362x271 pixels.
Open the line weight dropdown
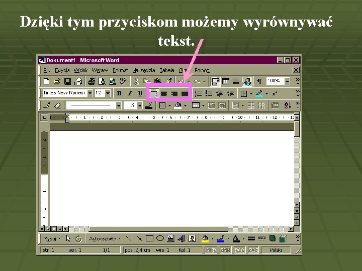coord(140,105)
